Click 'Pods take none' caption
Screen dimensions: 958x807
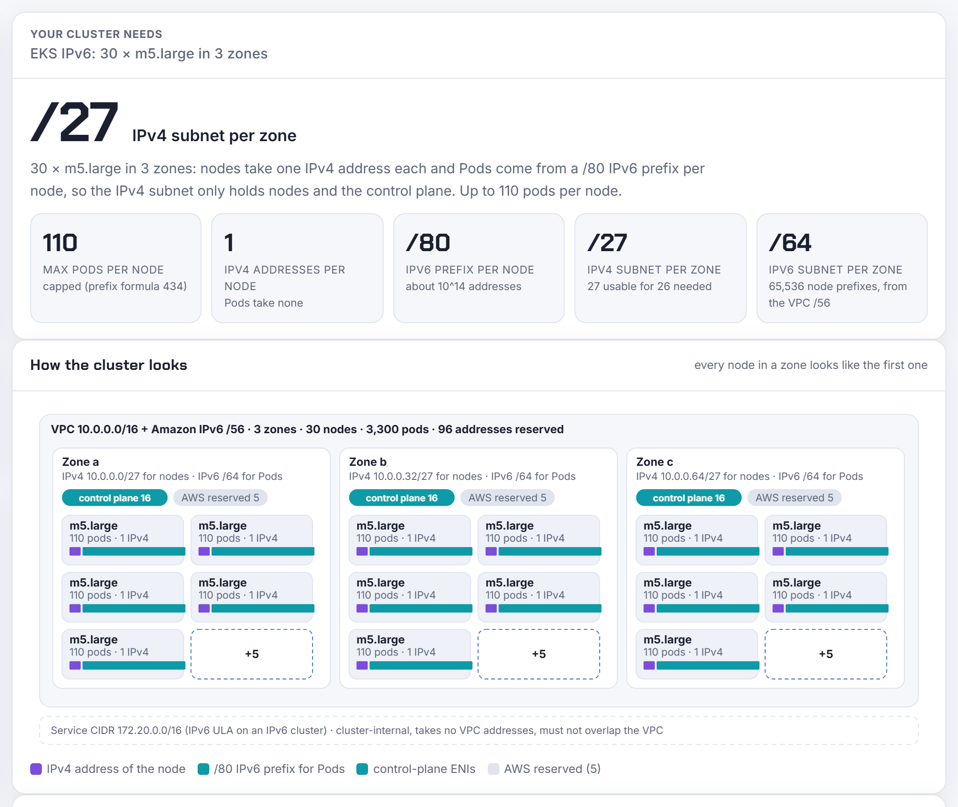[263, 303]
